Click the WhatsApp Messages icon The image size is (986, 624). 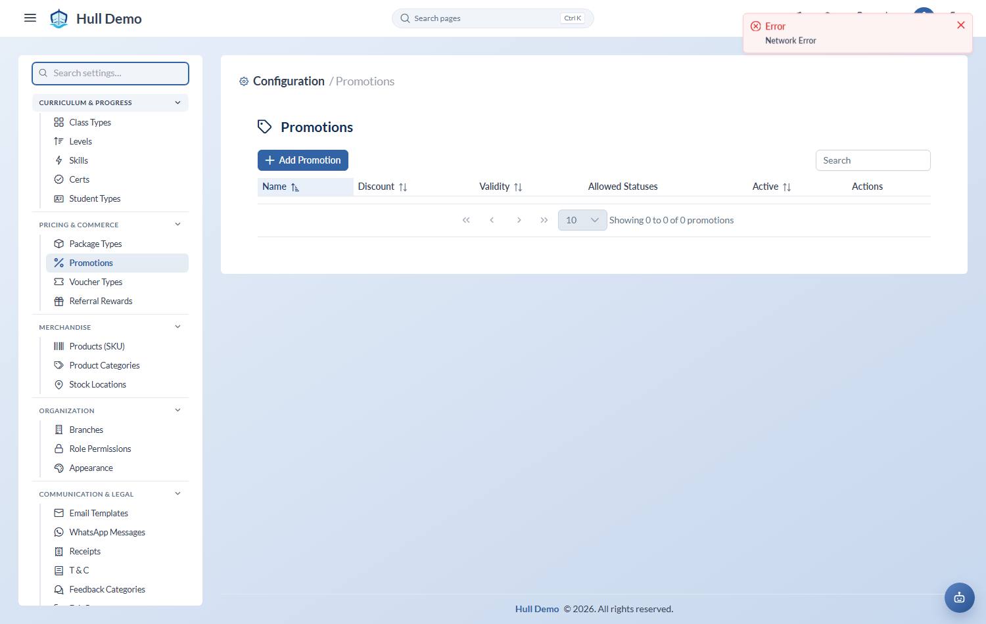tap(59, 532)
